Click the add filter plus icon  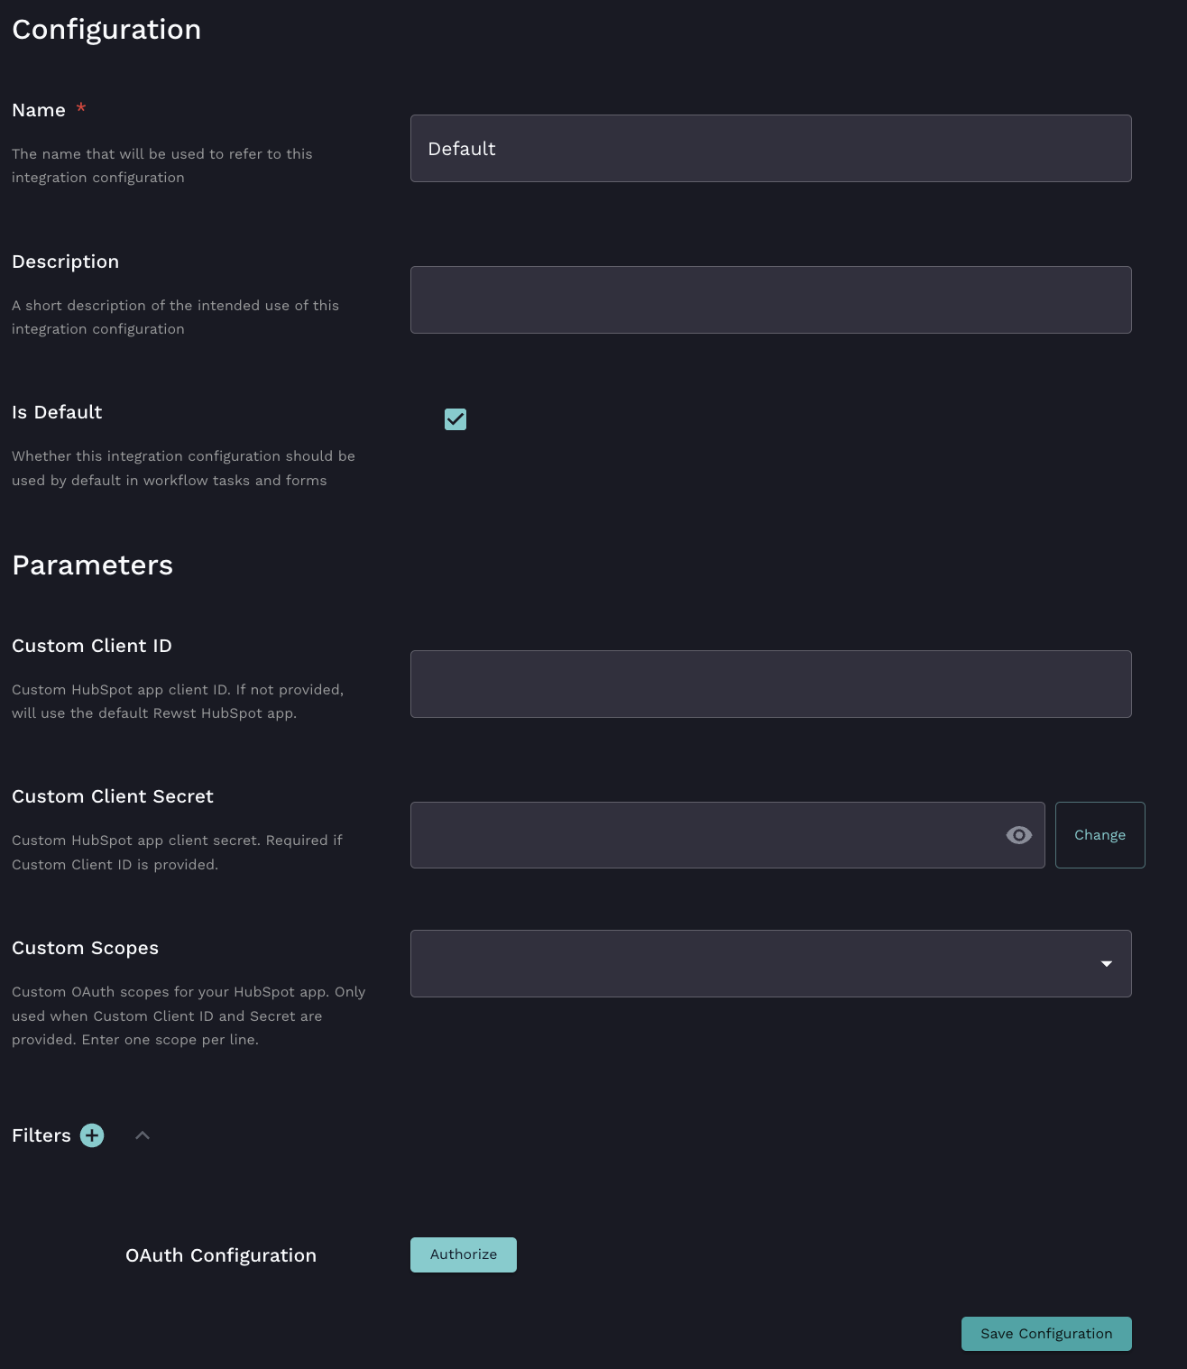coord(92,1135)
